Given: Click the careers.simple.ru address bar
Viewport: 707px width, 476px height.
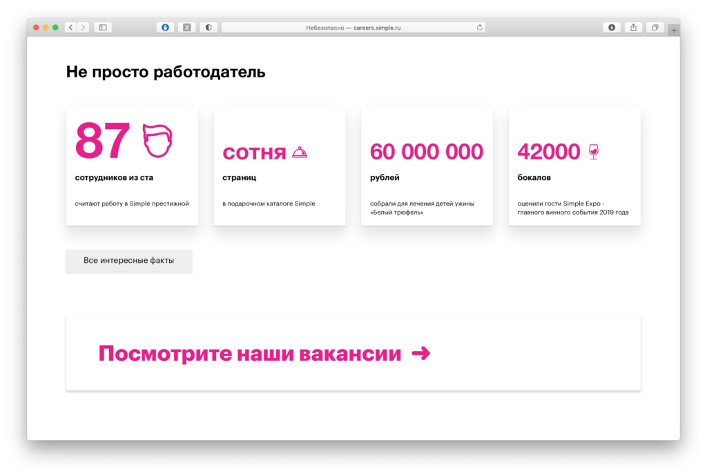Looking at the screenshot, I should click(352, 28).
